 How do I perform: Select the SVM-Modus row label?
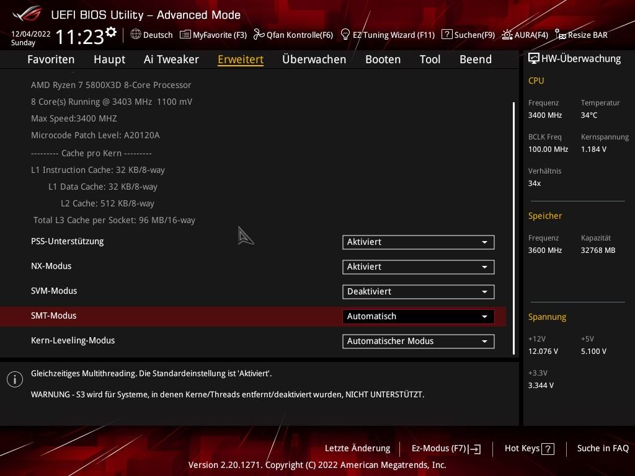(54, 291)
